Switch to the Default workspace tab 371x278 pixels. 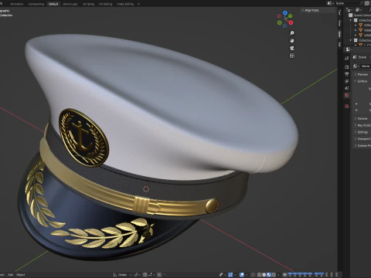tap(53, 4)
